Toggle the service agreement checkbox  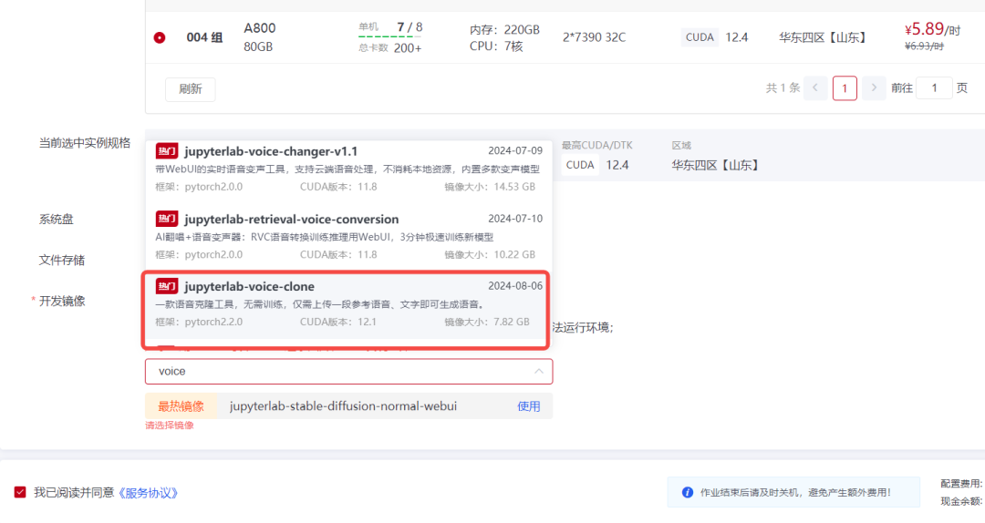point(20,492)
